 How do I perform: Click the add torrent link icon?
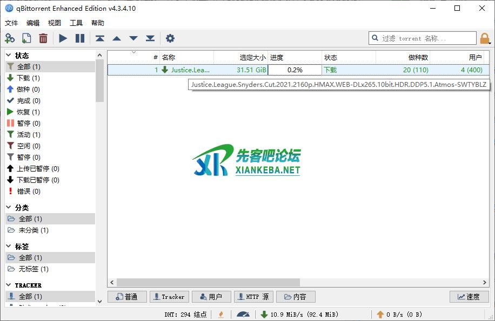pyautogui.click(x=10, y=38)
